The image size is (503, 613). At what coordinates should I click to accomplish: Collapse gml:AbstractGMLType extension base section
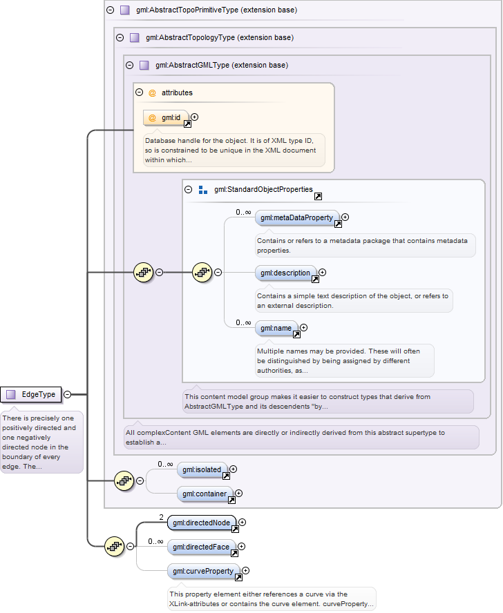130,66
